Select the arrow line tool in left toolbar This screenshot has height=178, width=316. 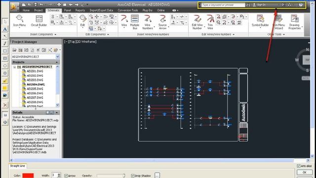pyautogui.click(x=5, y=36)
